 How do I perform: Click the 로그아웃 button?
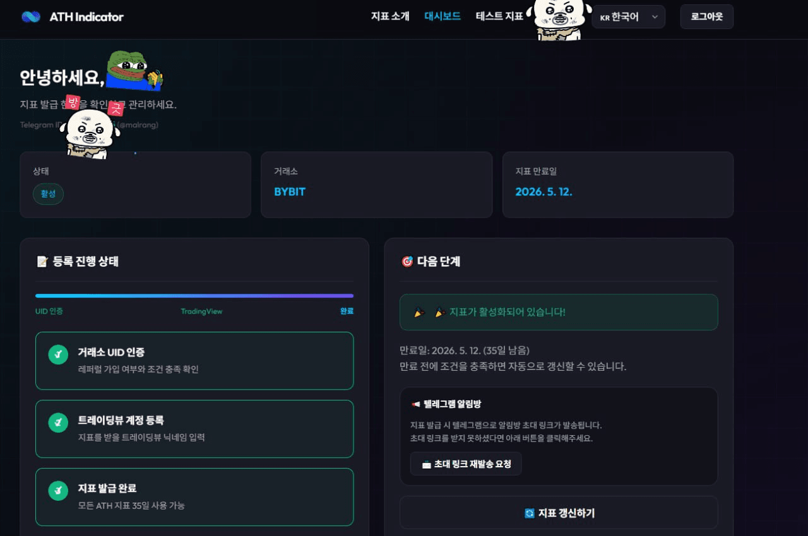point(707,17)
